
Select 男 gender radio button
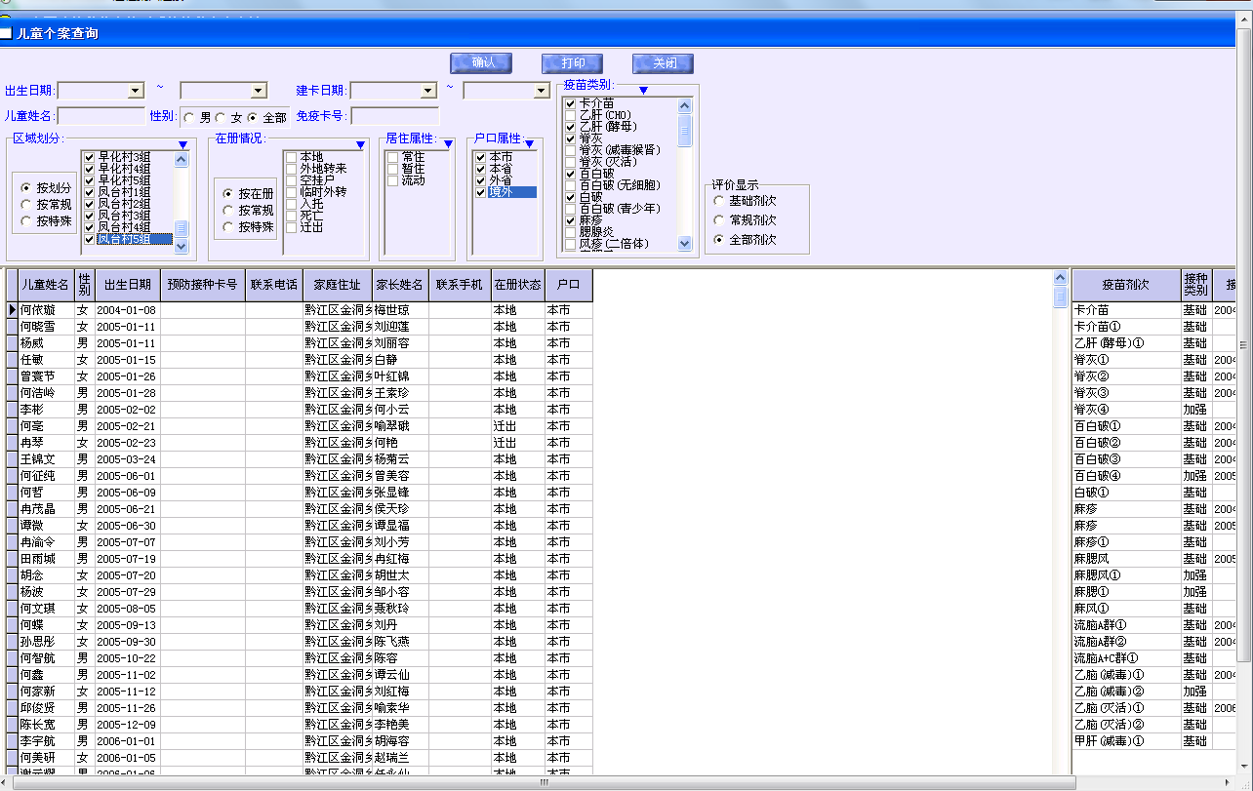189,118
